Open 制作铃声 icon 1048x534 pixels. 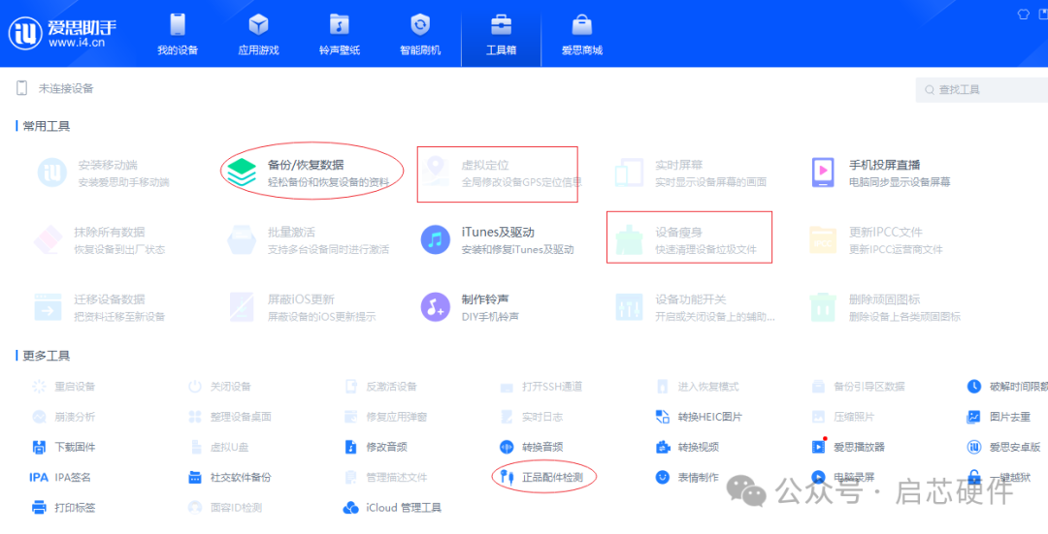point(436,306)
